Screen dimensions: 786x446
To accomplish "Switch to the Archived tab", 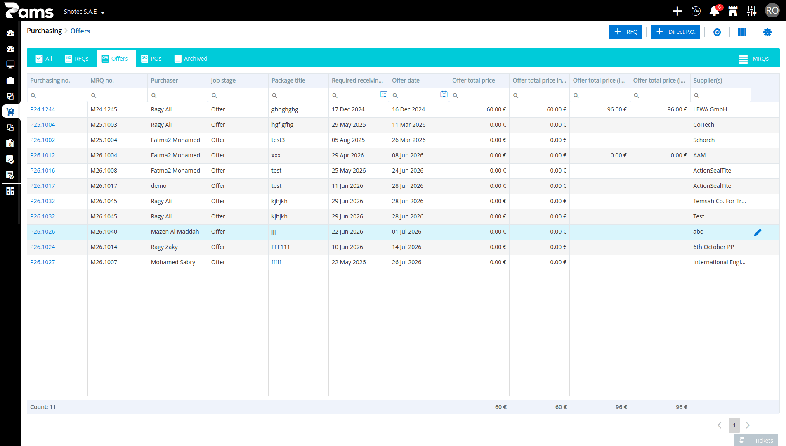I will (x=191, y=59).
